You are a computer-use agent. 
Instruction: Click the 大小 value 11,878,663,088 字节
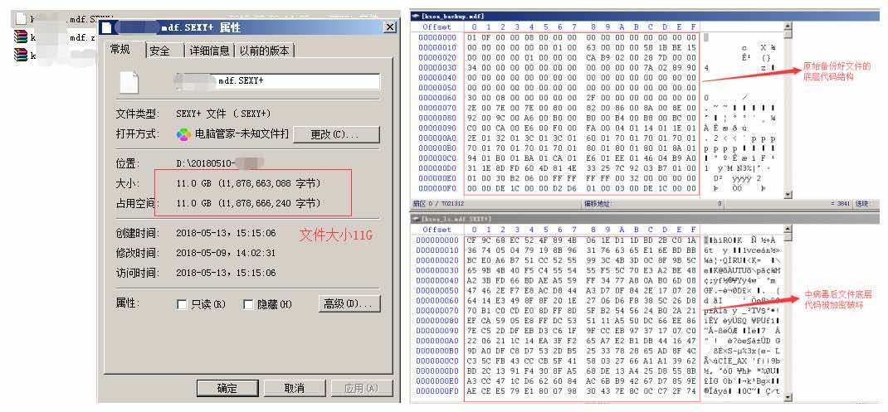(249, 184)
